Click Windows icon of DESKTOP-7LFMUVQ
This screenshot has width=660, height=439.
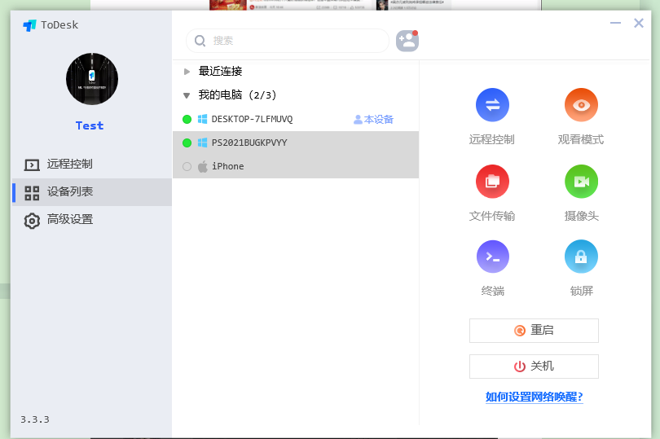[x=202, y=119]
